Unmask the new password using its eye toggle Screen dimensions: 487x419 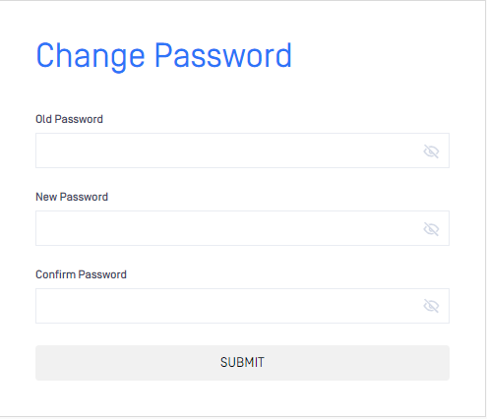point(431,229)
